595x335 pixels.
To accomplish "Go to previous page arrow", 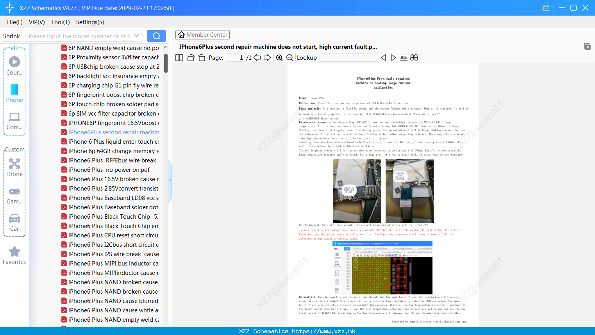I will 257,57.
